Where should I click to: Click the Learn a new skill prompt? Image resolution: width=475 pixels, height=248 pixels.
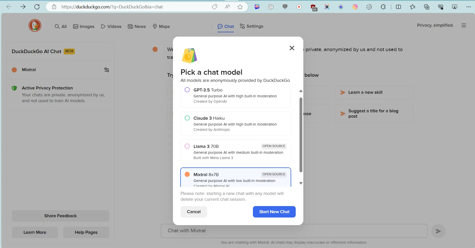pos(374,92)
